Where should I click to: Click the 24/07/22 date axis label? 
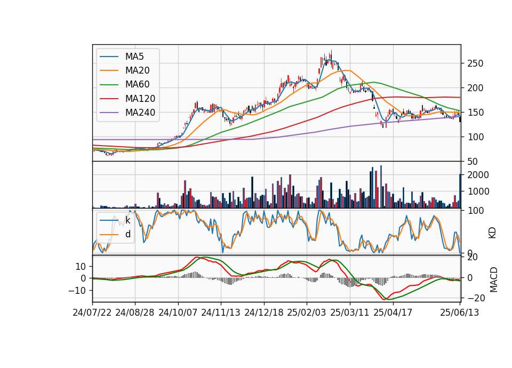tap(92, 313)
